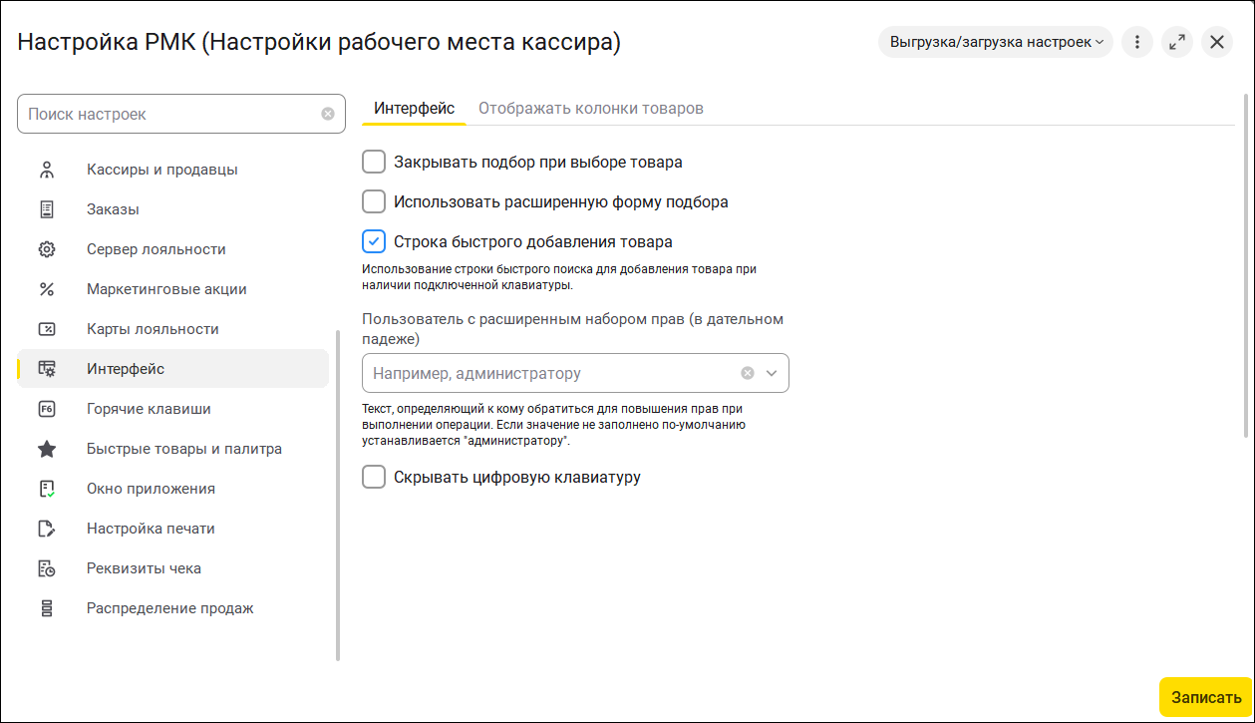Open the Выгрузка/загрузка настроек dropdown
Image resolution: width=1255 pixels, height=723 pixels.
(996, 42)
